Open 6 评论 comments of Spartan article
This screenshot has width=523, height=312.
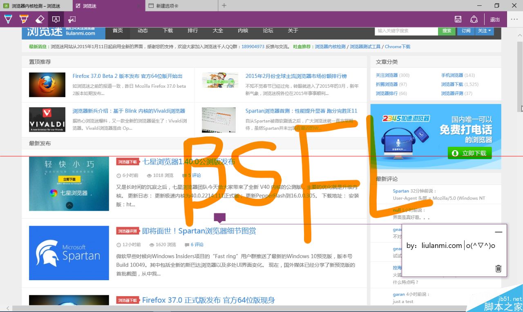click(x=197, y=245)
